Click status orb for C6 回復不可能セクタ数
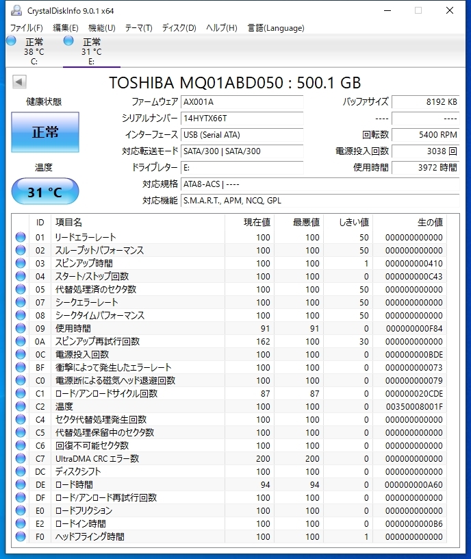Screen dimensions: 471x559 (21, 445)
